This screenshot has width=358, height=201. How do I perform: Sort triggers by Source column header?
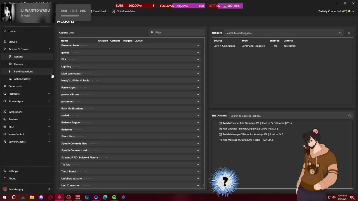click(218, 41)
